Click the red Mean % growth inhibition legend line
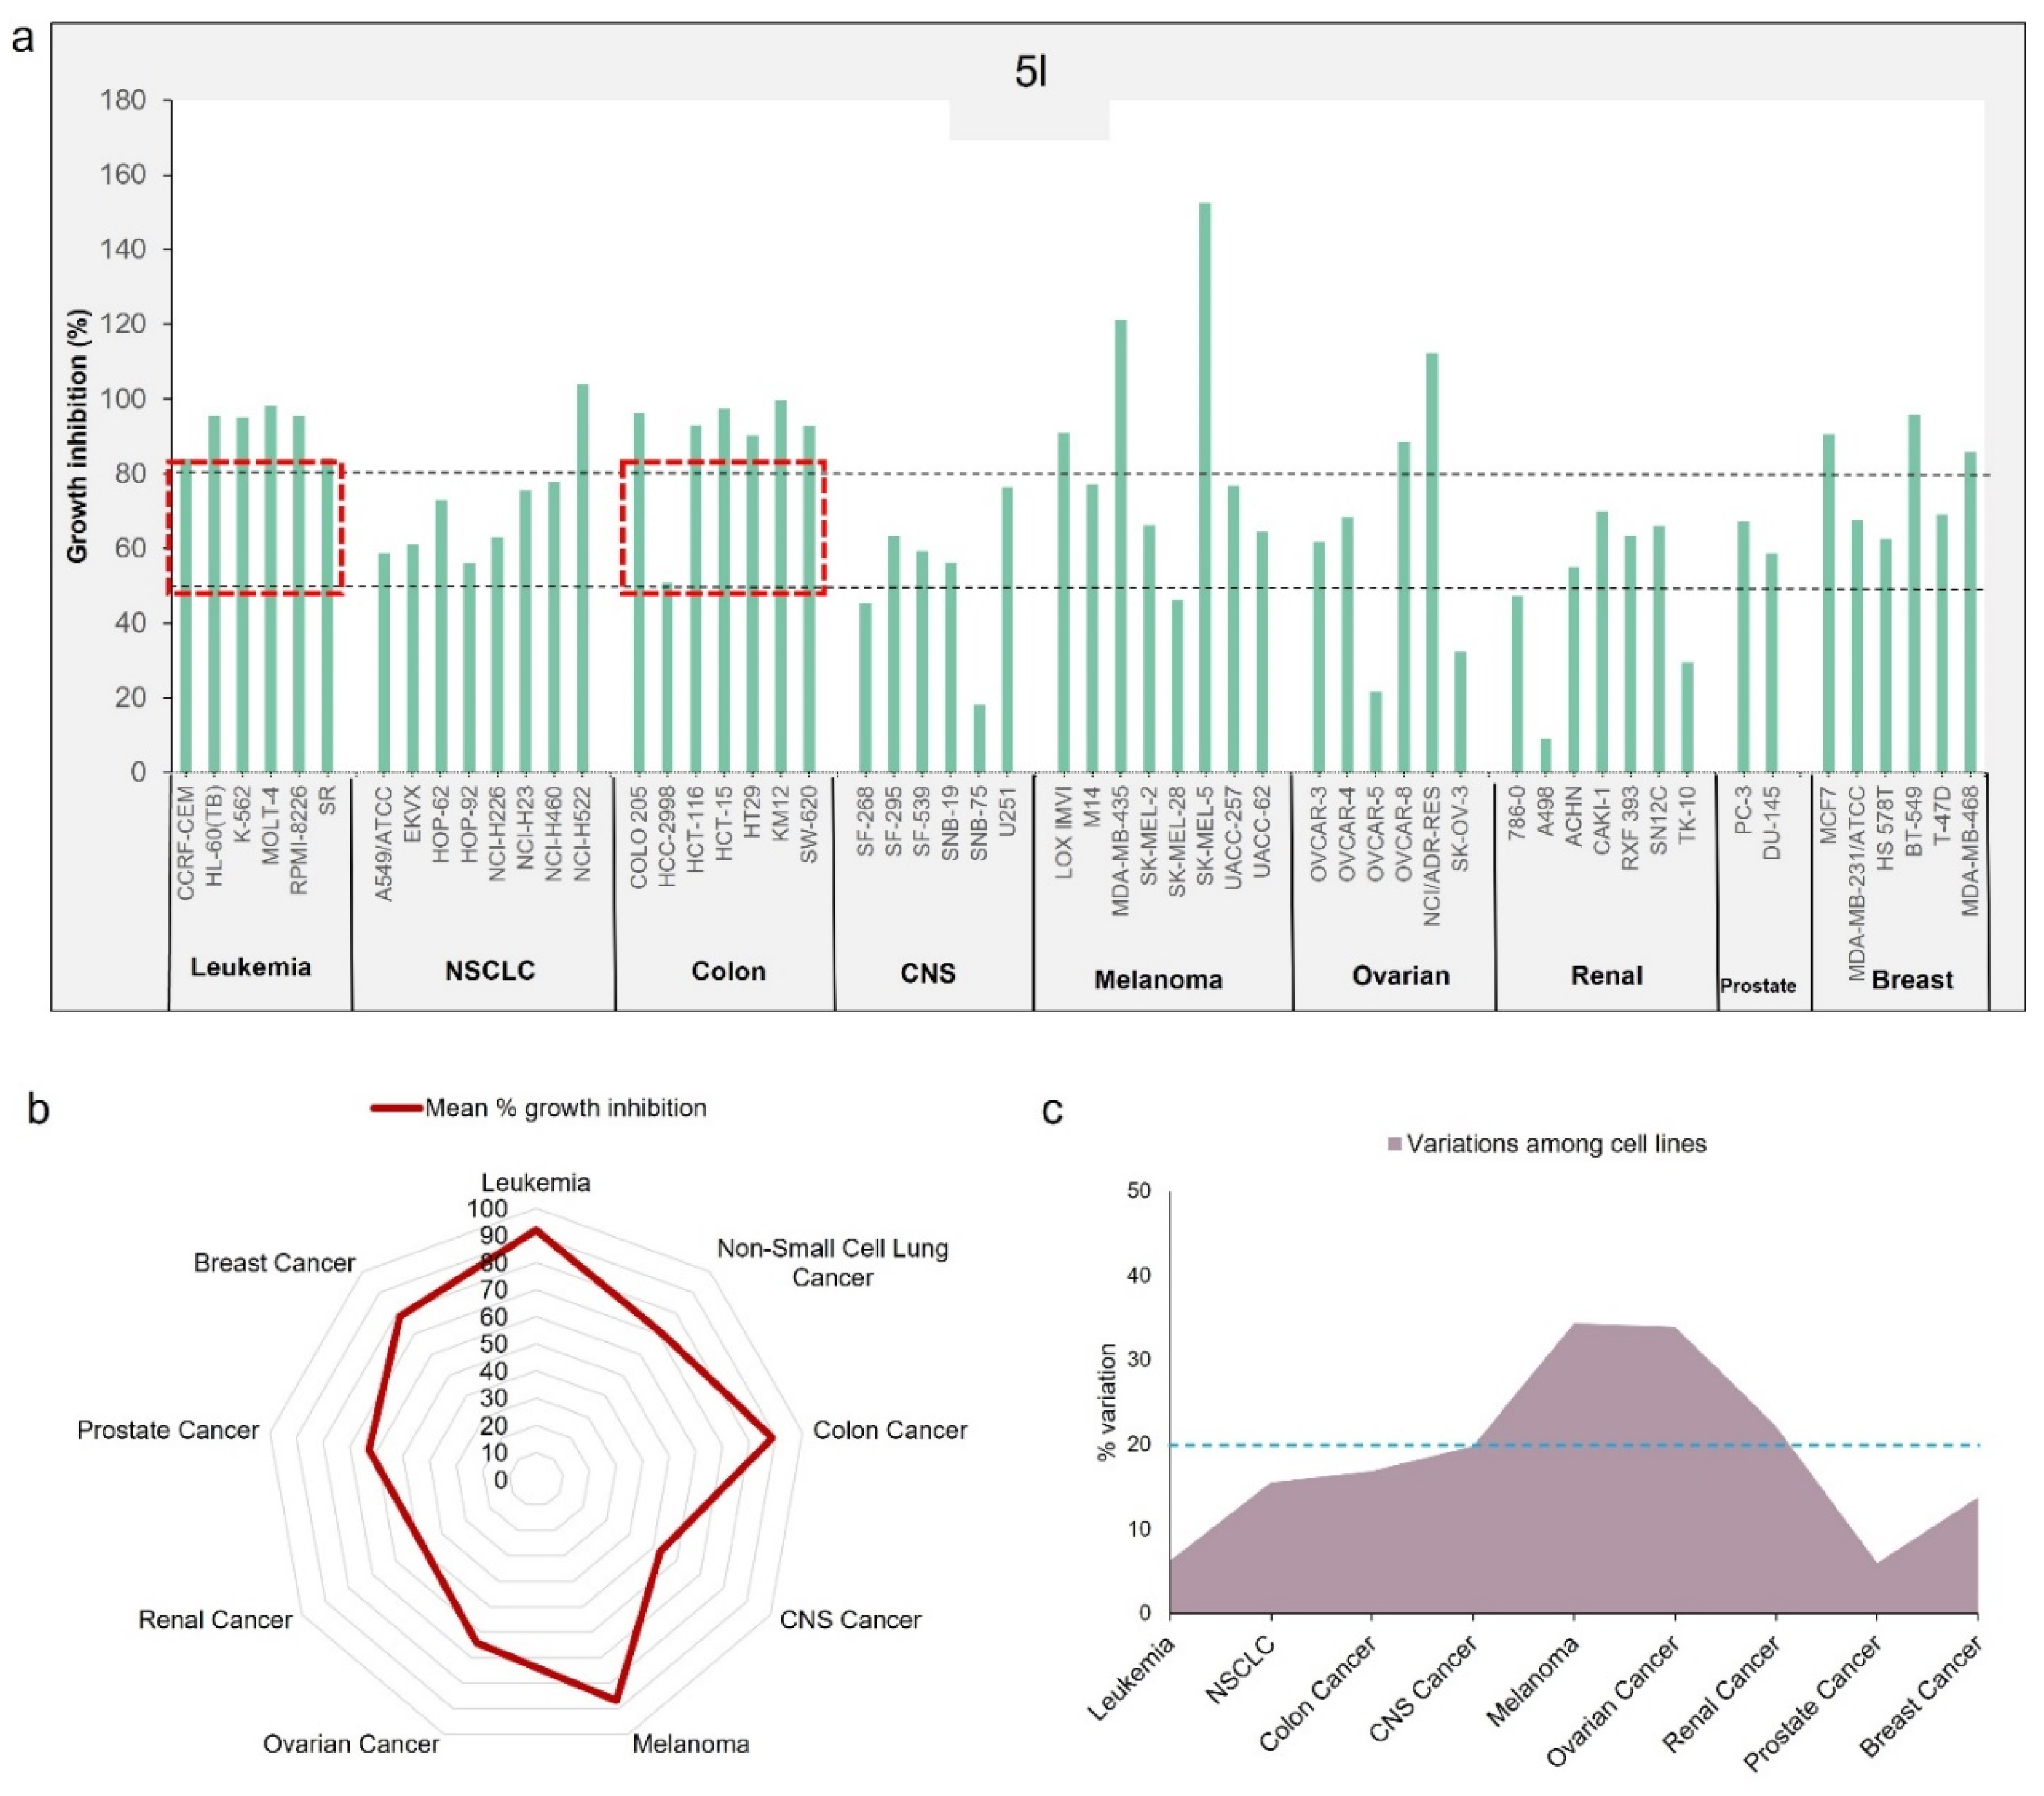The height and width of the screenshot is (1796, 2044). tap(396, 1108)
